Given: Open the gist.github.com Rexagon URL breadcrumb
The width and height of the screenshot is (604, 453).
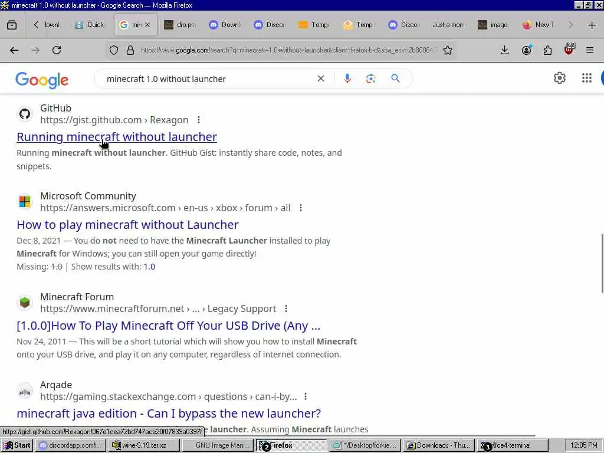Looking at the screenshot, I should 114,120.
